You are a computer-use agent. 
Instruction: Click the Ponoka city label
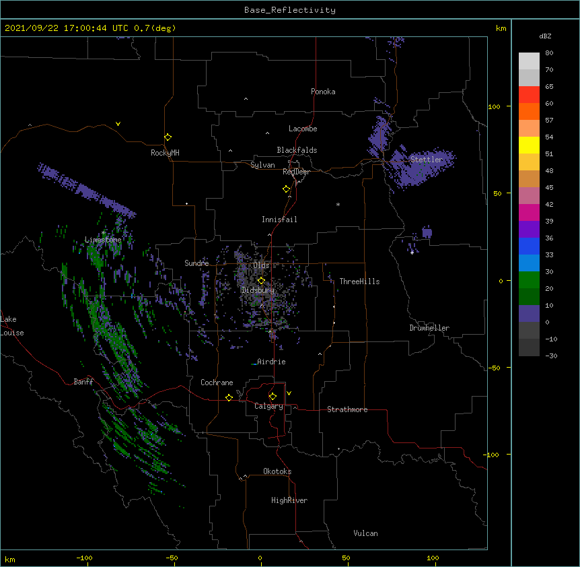[323, 92]
